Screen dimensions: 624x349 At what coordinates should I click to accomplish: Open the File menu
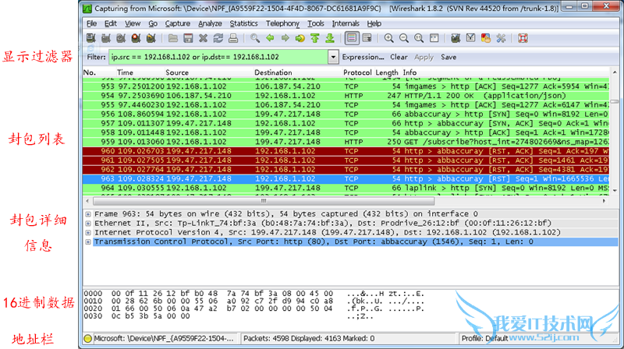tap(91, 23)
